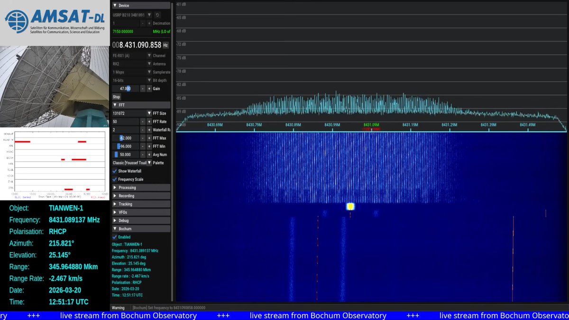The width and height of the screenshot is (569, 320).
Task: Click the AMSAT-DL globe logo
Action: [x=16, y=21]
